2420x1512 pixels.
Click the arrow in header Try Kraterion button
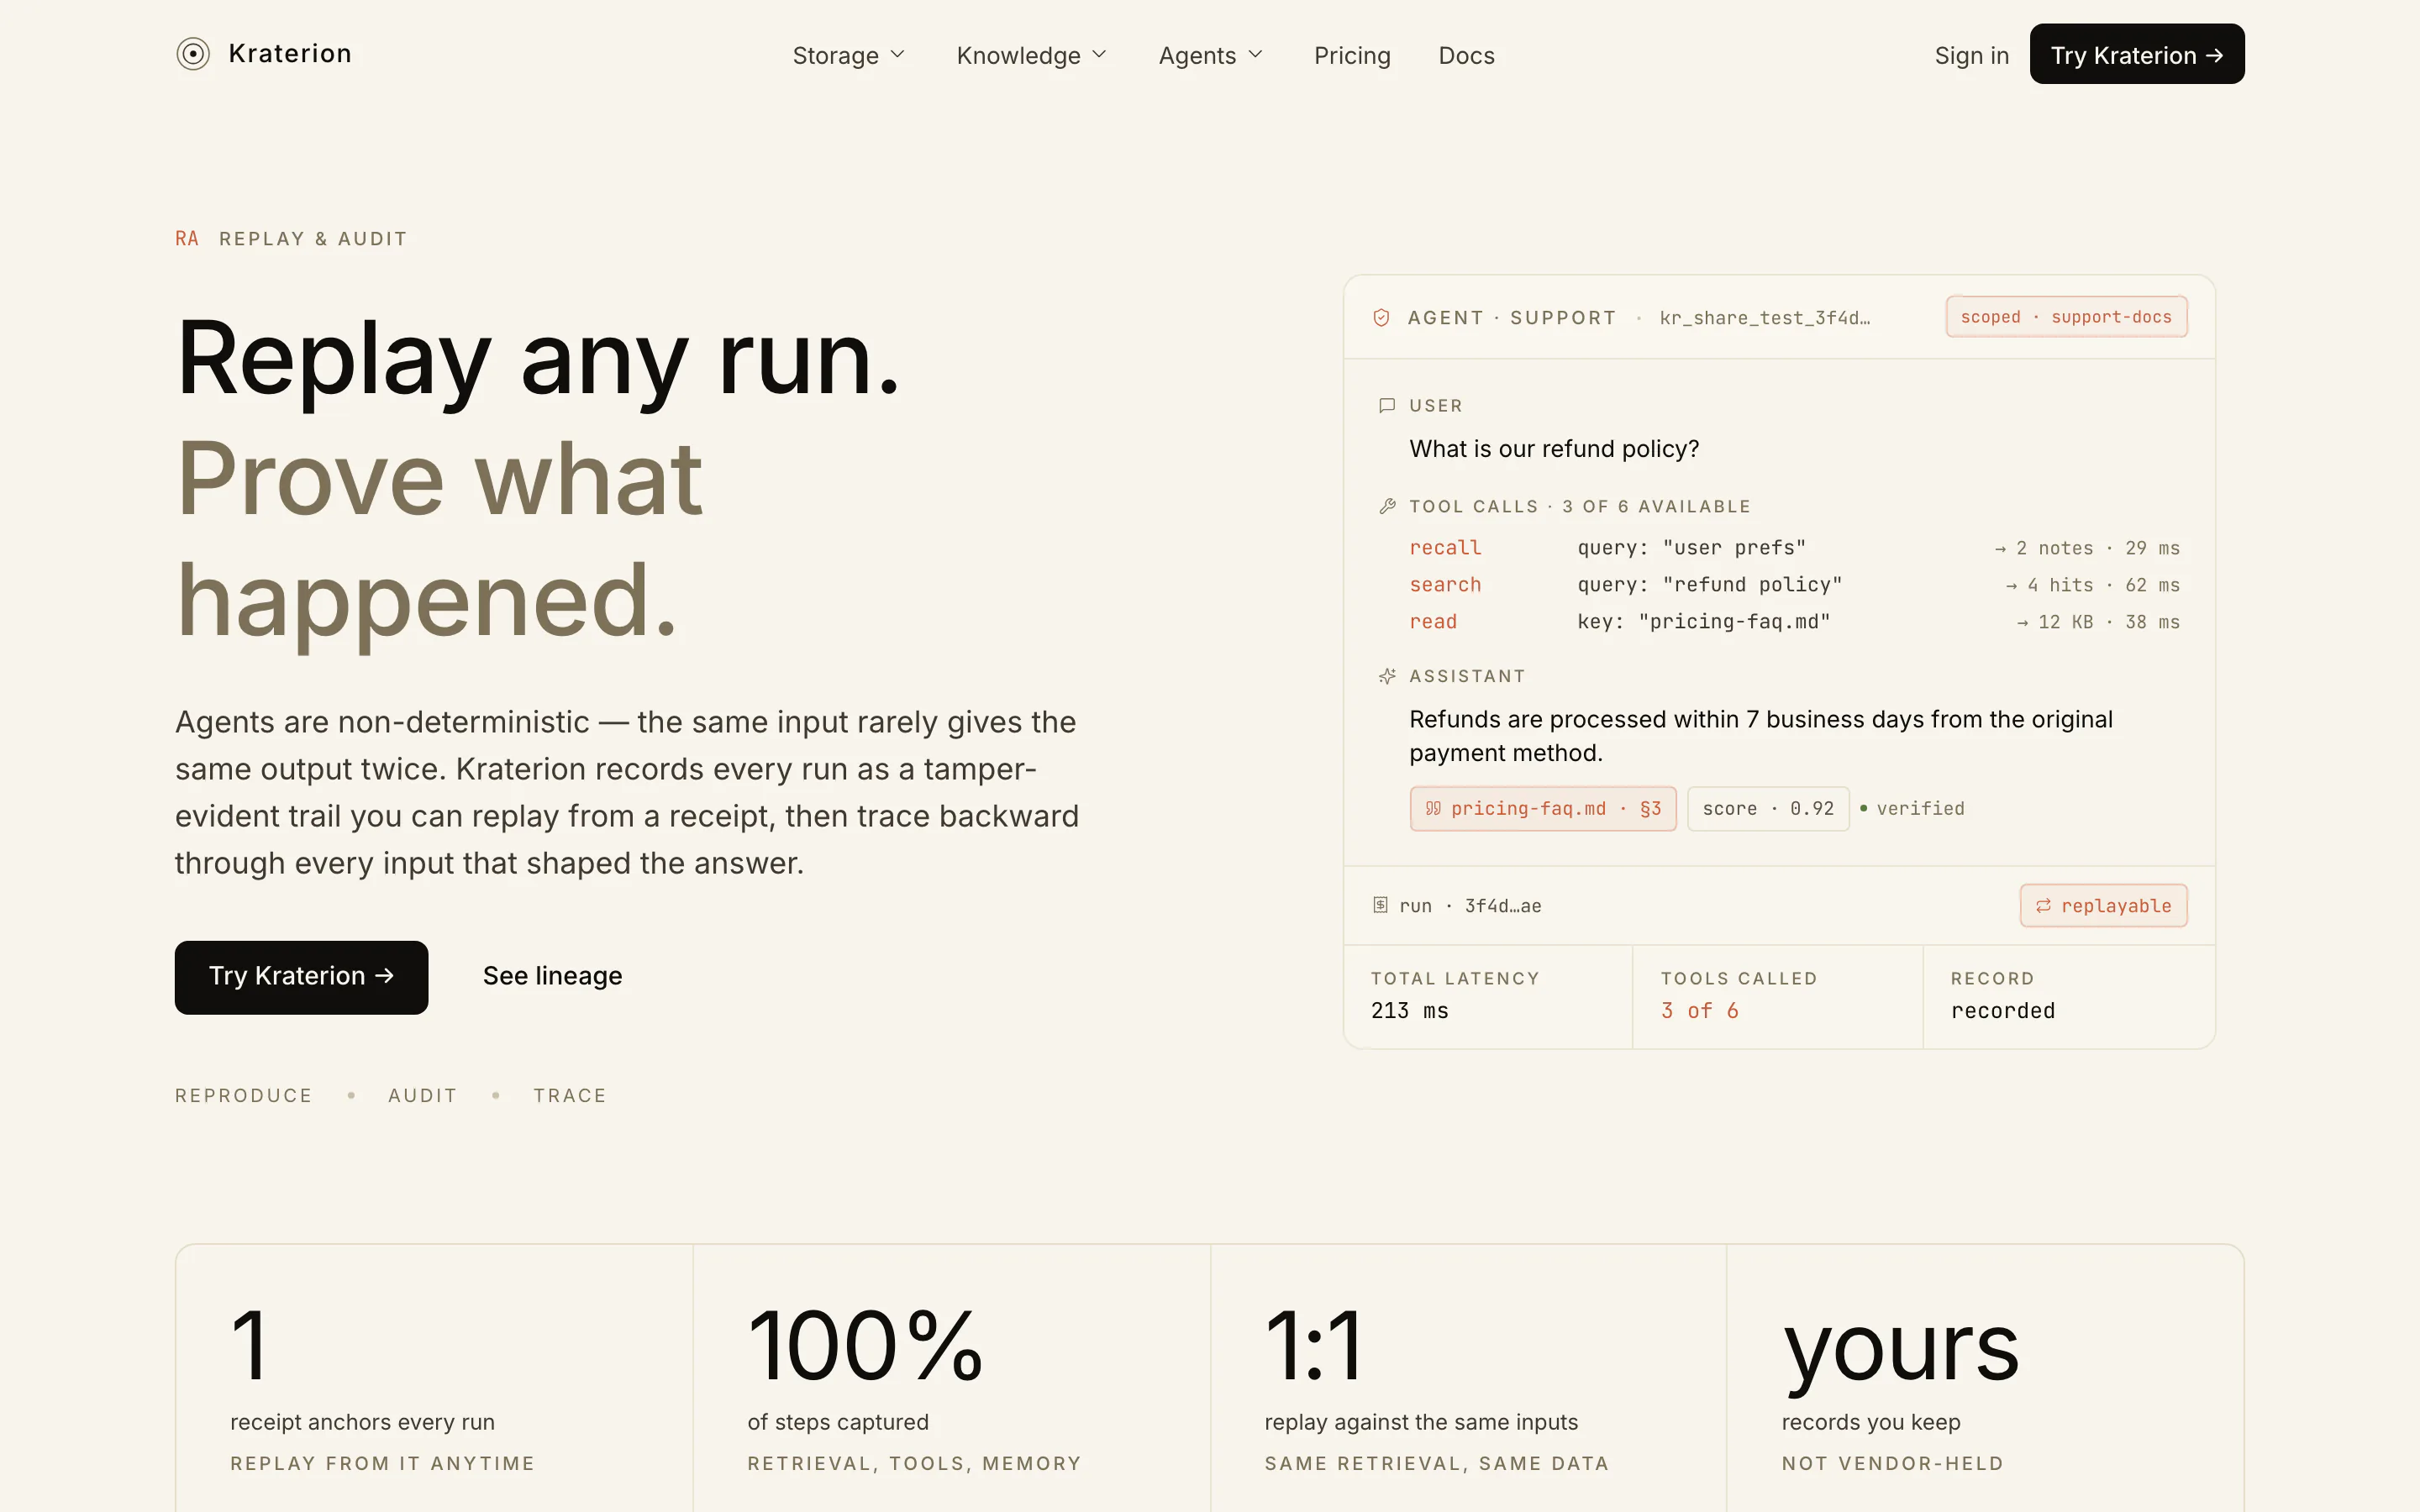[2215, 55]
